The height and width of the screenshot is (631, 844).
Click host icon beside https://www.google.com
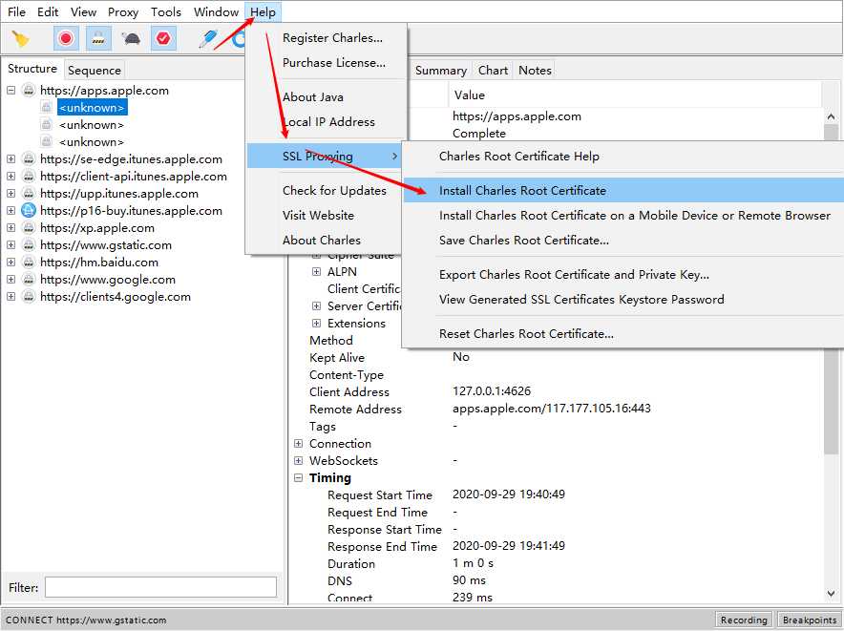click(x=29, y=280)
